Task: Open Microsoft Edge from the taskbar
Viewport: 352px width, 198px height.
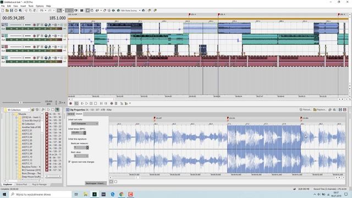Action: tap(112, 194)
